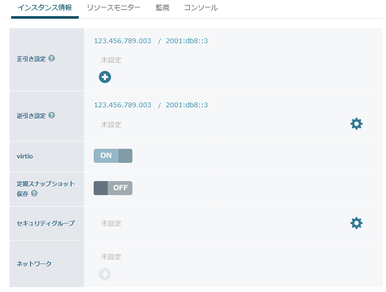Go to the コンソール tab
The height and width of the screenshot is (292, 386).
200,8
